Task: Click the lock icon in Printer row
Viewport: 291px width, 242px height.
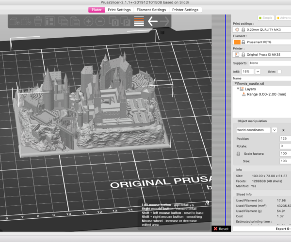Action: click(243, 54)
